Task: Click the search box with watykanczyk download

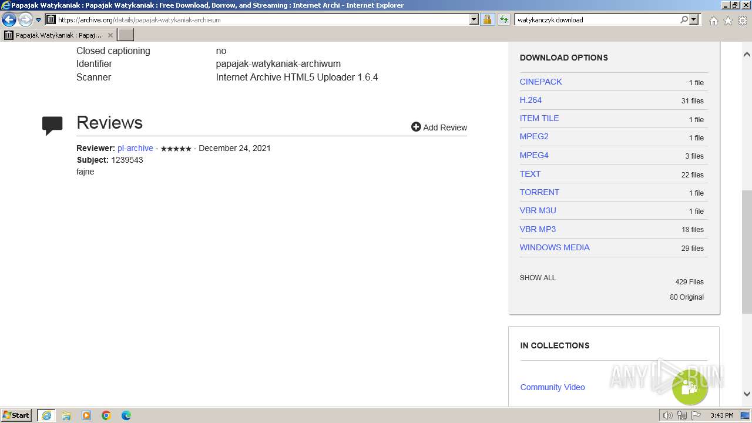Action: (597, 19)
